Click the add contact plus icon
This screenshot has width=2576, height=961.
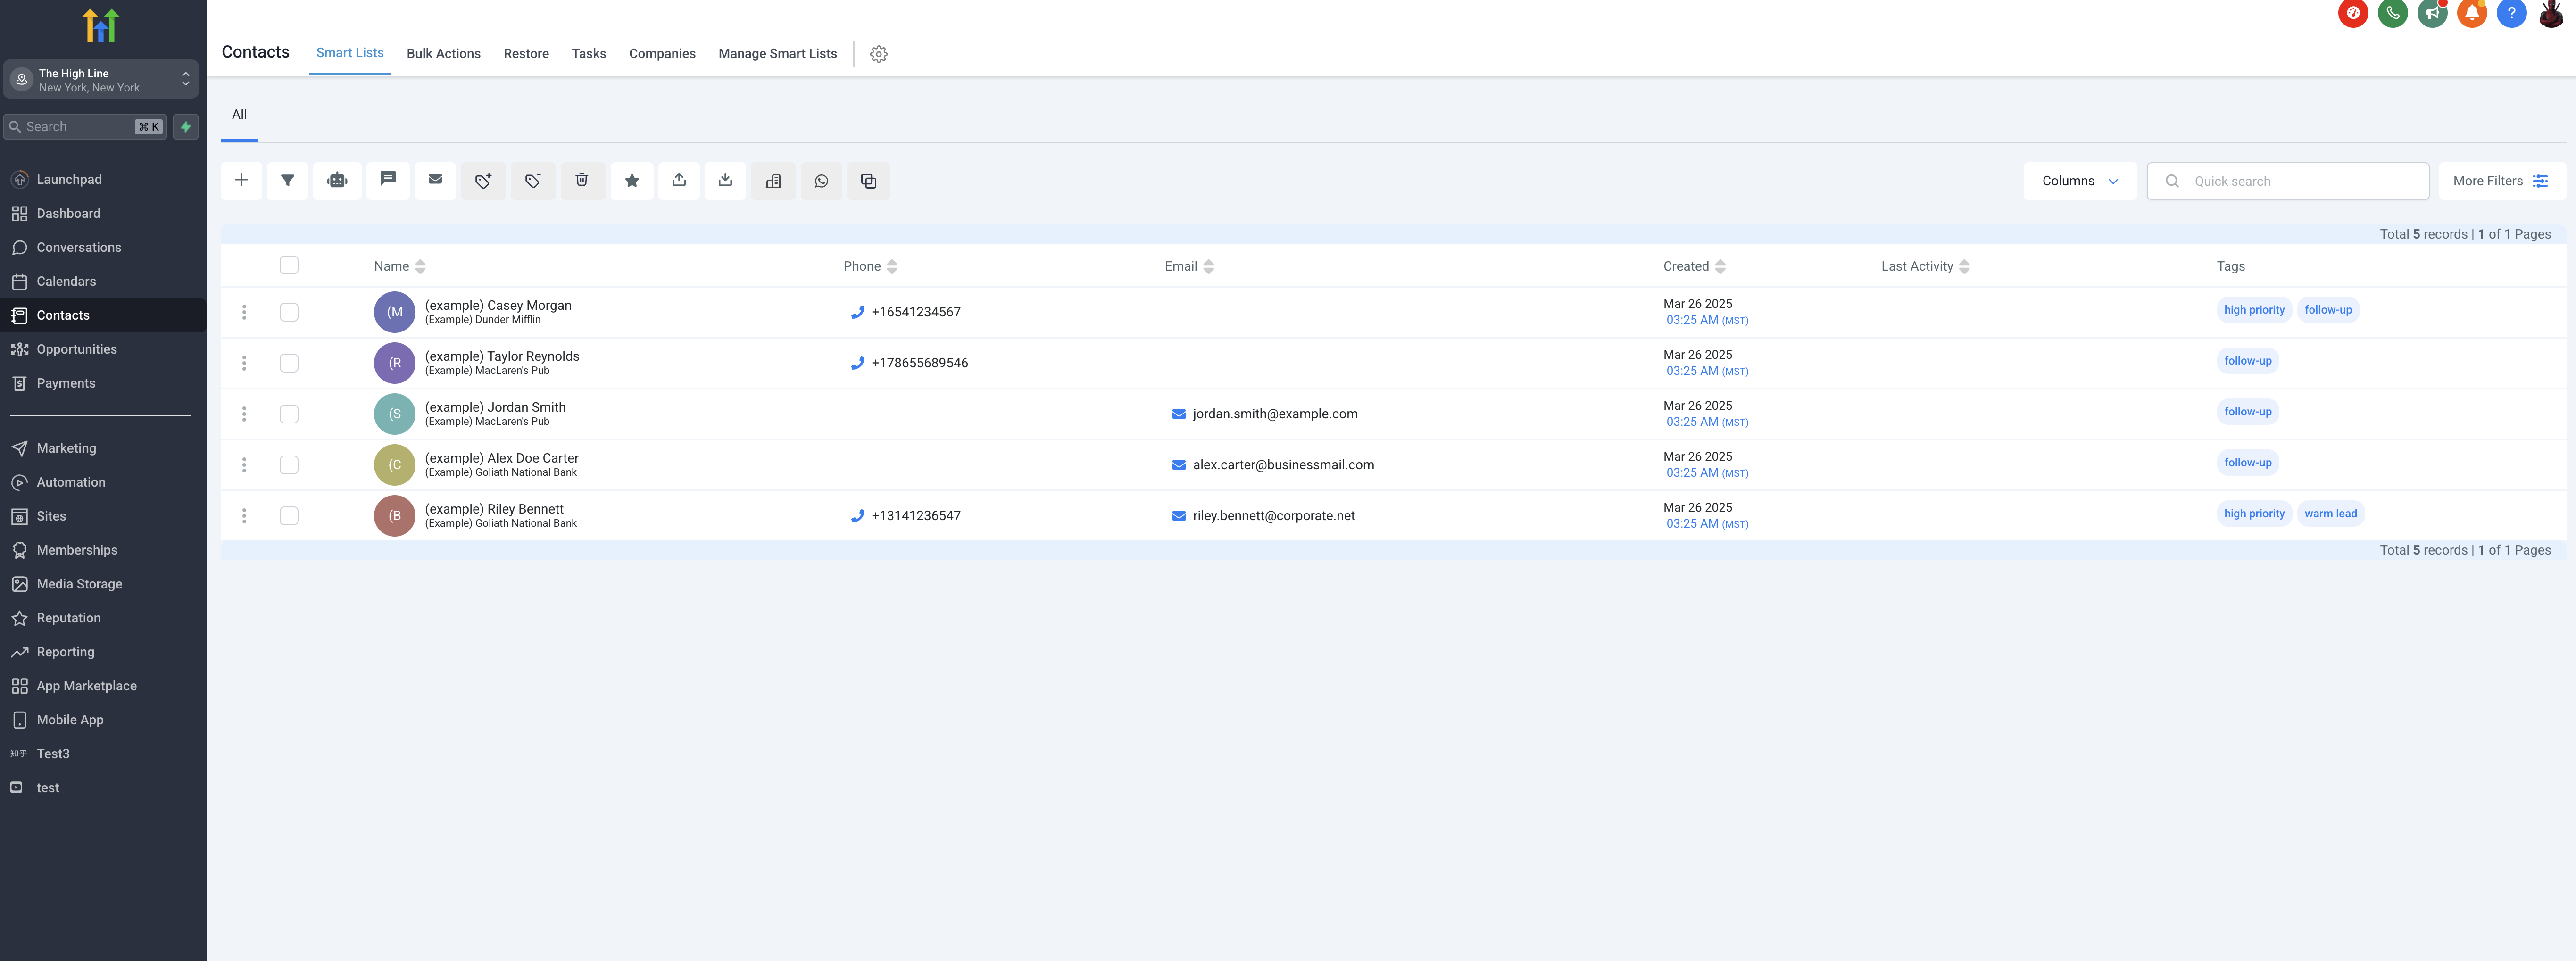(x=241, y=181)
